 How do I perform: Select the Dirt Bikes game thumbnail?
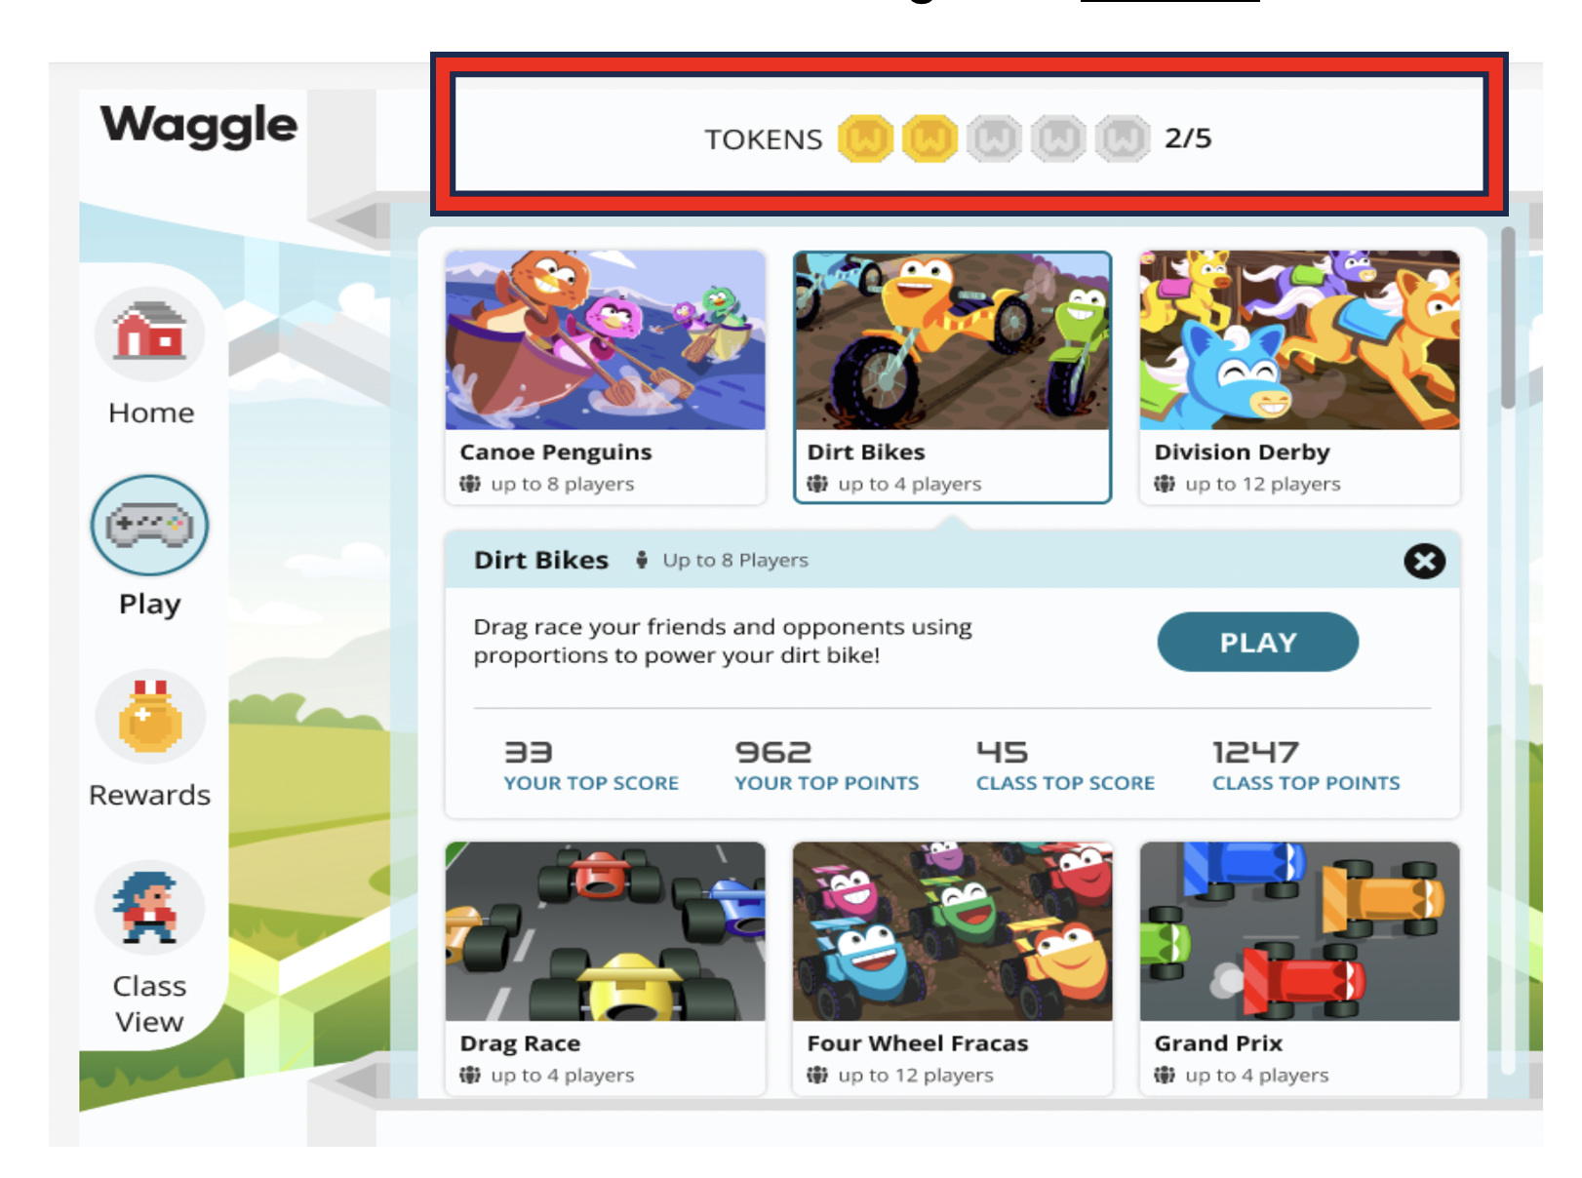[x=952, y=340]
